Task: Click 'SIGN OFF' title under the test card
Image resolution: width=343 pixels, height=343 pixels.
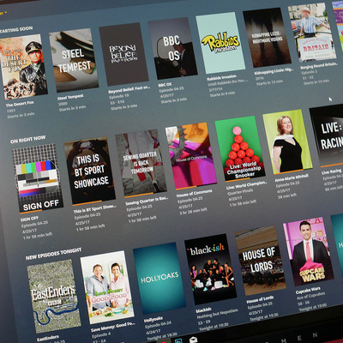Action: pyautogui.click(x=29, y=219)
